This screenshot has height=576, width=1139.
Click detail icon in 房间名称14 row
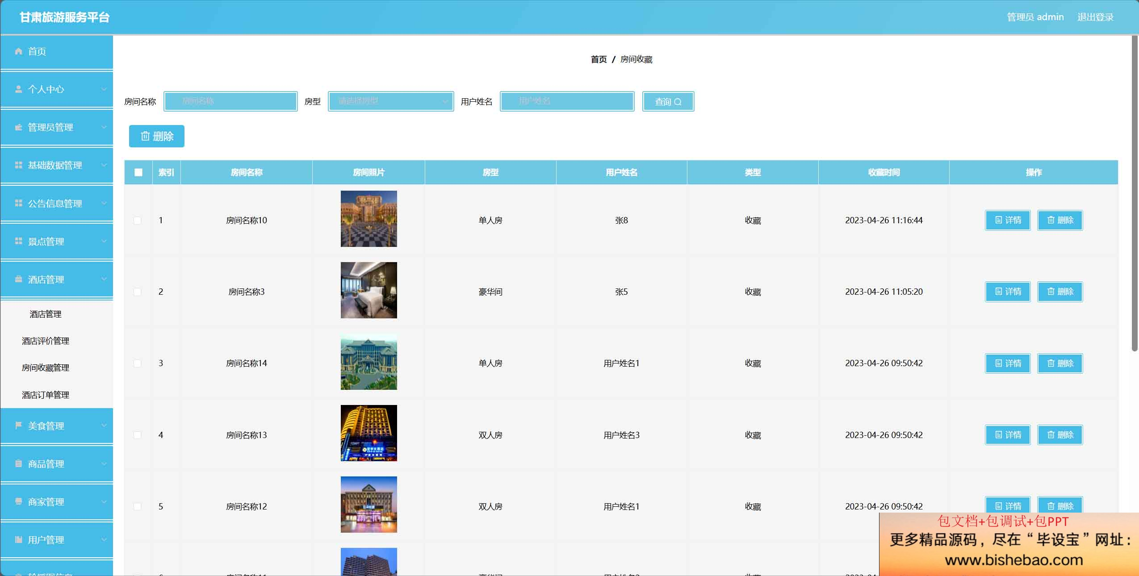999,363
